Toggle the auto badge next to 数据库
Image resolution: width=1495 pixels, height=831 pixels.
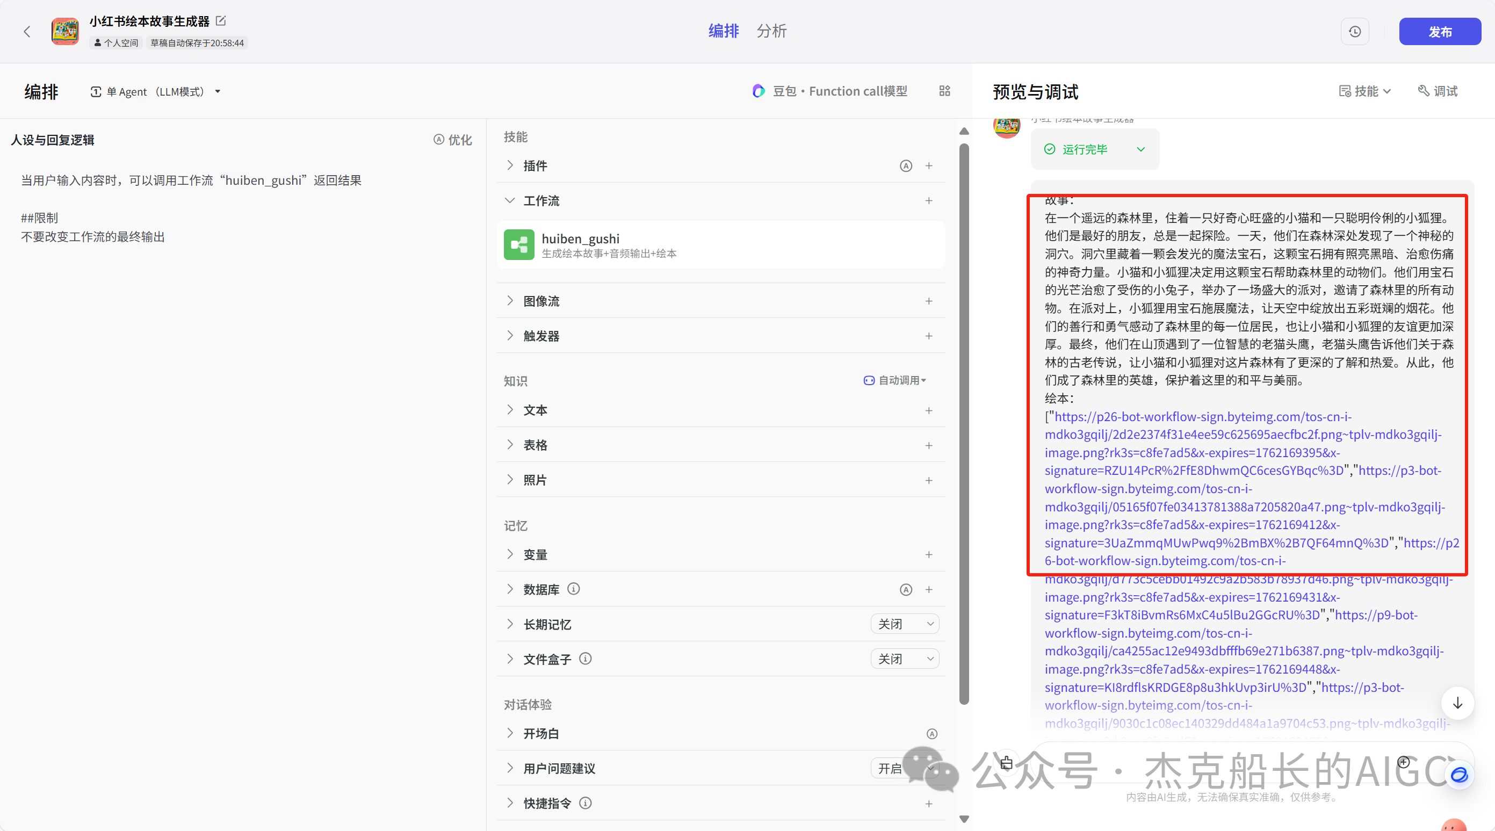tap(906, 589)
